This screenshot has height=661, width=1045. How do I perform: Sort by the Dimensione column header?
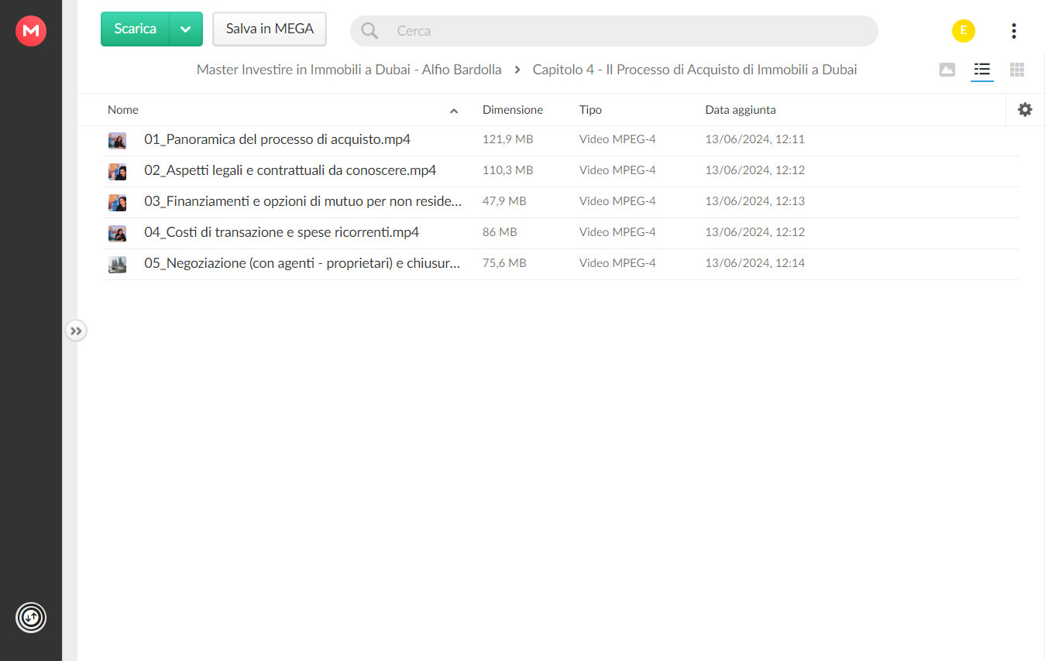513,110
